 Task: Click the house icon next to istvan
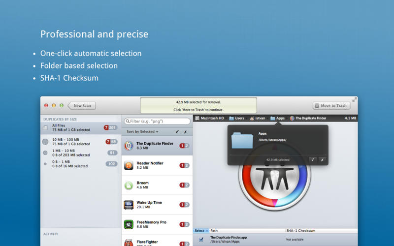click(252, 119)
